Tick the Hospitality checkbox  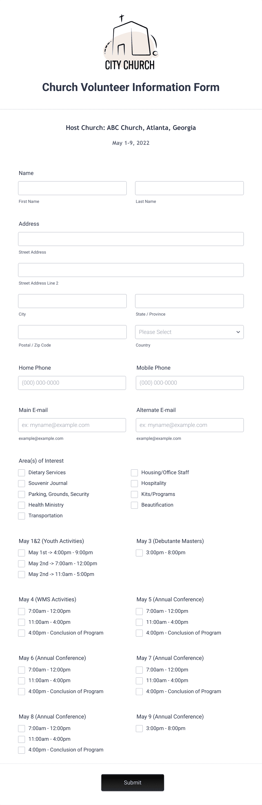coord(134,484)
